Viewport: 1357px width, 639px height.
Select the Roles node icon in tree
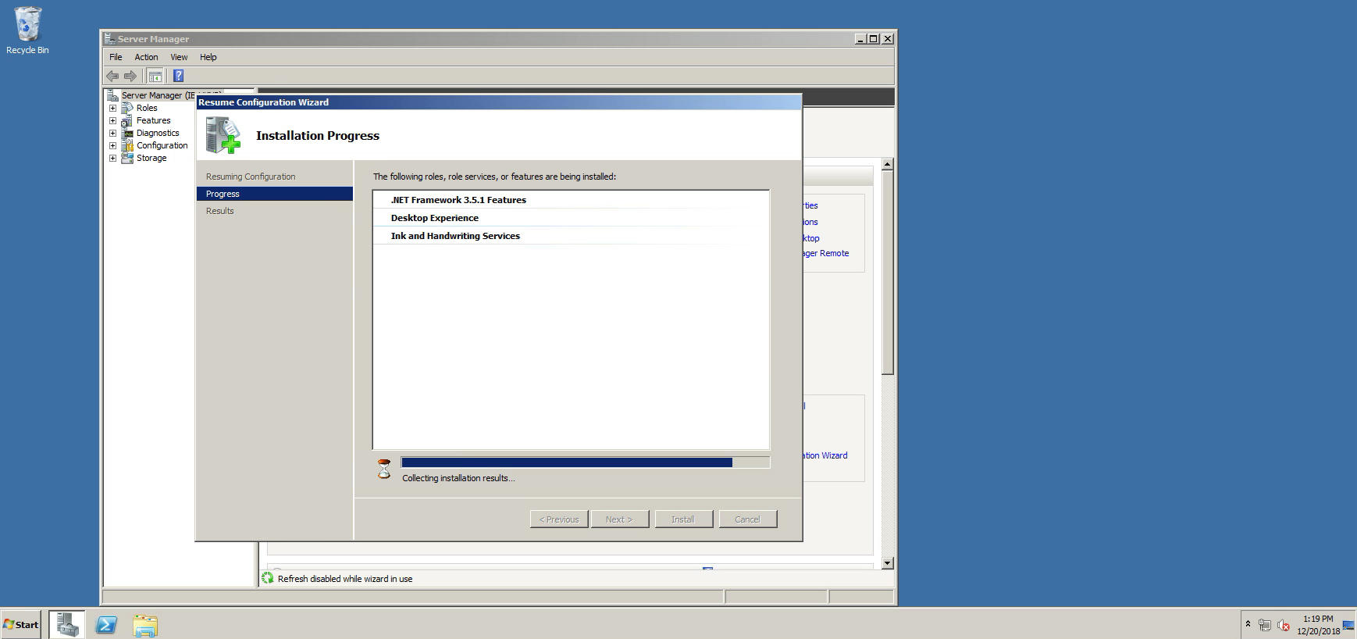pyautogui.click(x=127, y=108)
